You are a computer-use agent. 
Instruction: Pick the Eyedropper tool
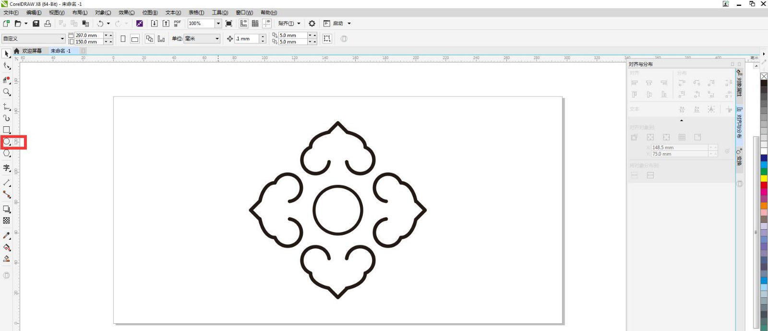coord(7,235)
